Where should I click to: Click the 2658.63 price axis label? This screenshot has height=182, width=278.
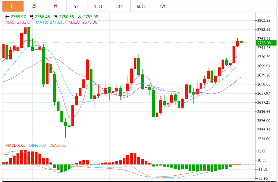point(264,84)
